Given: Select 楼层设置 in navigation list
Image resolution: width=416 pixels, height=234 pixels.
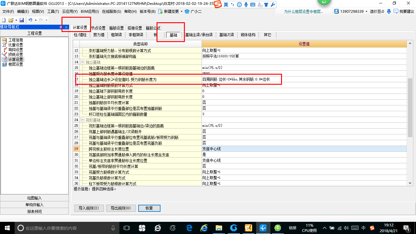Looking at the screenshot, I should 15,64.
